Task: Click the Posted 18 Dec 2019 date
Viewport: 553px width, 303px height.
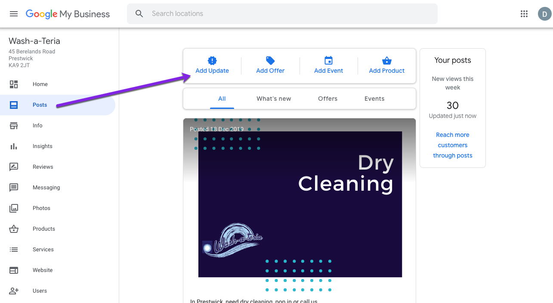Action: pyautogui.click(x=216, y=129)
